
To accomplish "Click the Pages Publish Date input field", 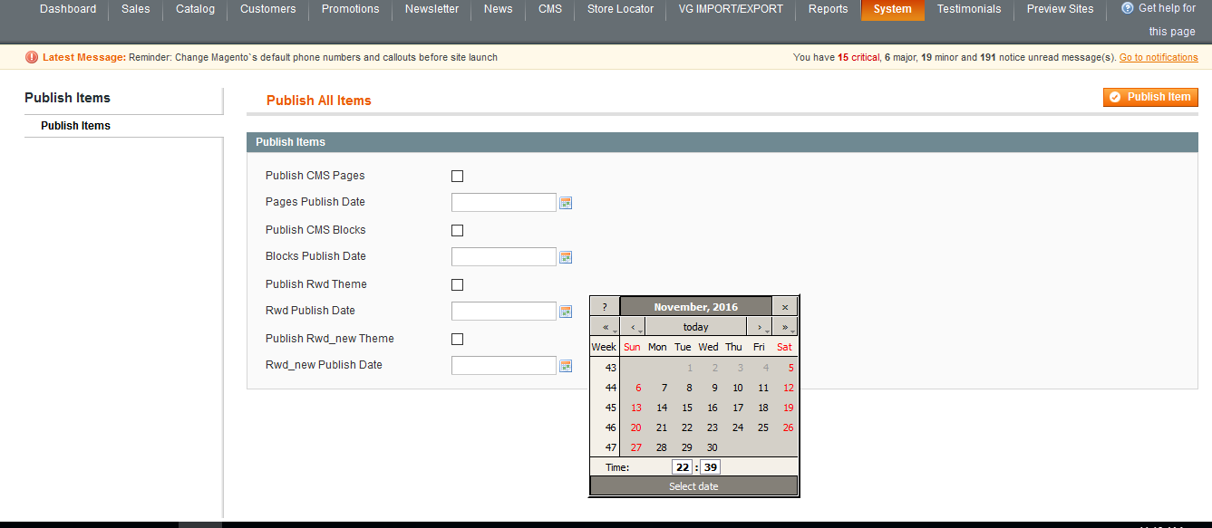I will [x=503, y=203].
